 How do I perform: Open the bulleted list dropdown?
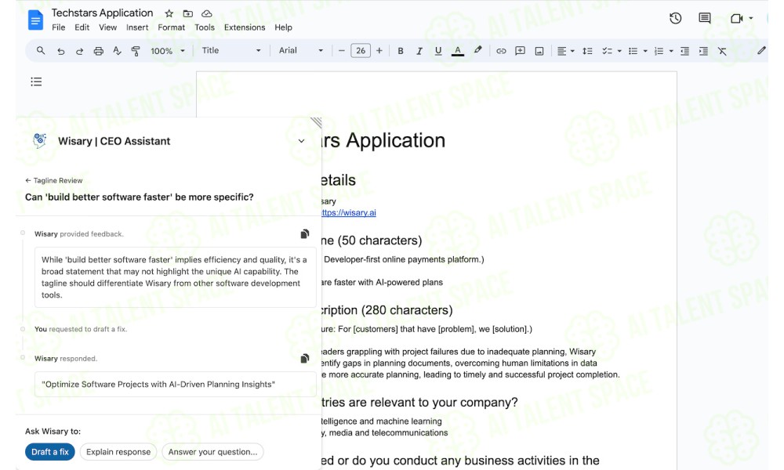pos(637,51)
